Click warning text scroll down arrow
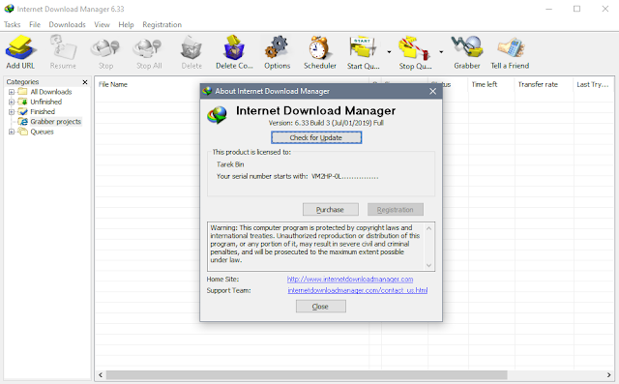This screenshot has width=619, height=384. [x=428, y=265]
